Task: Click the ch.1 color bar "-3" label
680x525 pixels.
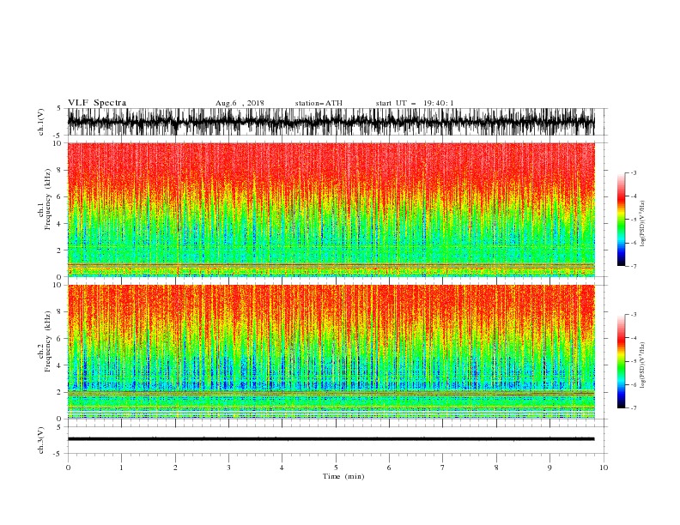Action: [x=633, y=172]
